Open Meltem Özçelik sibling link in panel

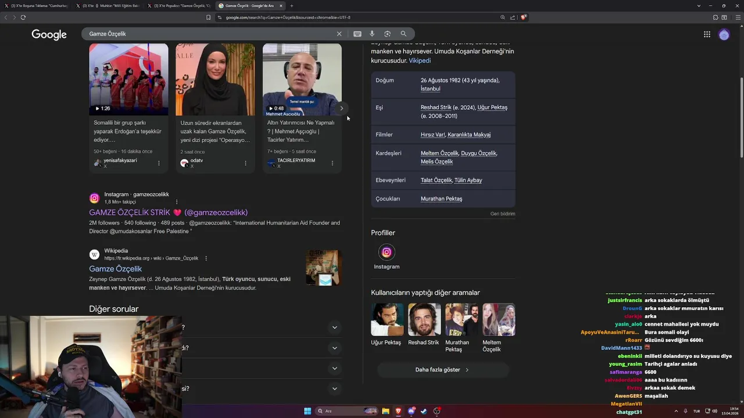439,153
